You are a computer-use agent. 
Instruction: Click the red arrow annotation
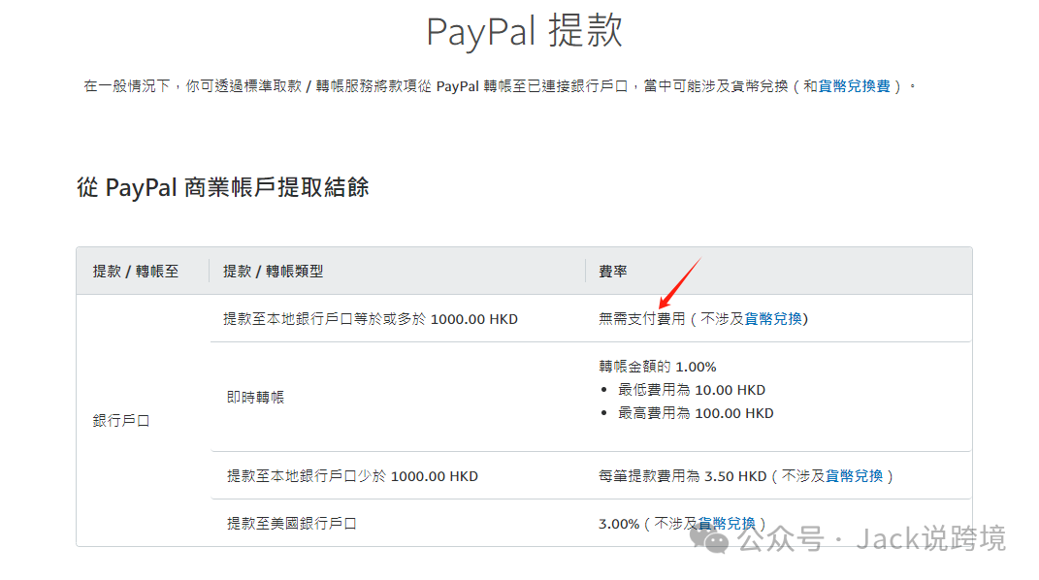[x=678, y=283]
